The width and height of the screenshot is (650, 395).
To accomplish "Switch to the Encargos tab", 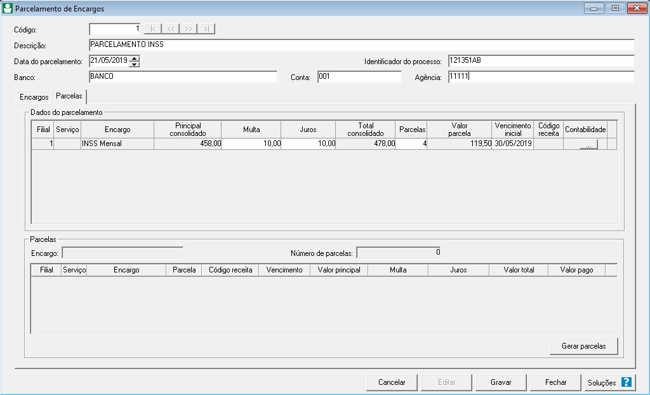I will click(x=34, y=97).
